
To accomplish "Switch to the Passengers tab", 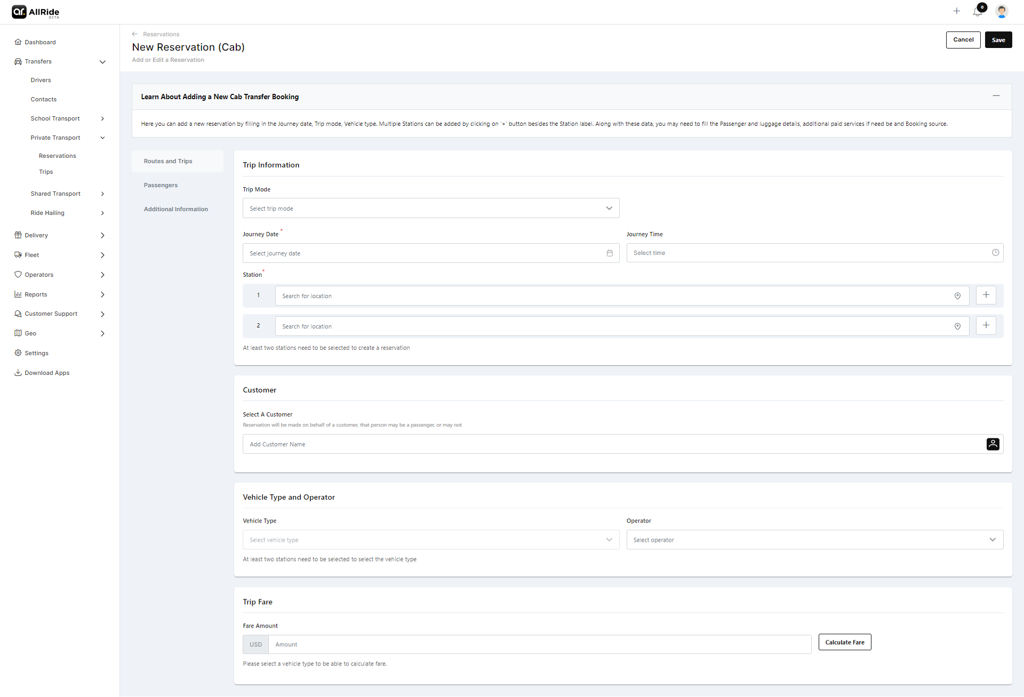I will (161, 185).
